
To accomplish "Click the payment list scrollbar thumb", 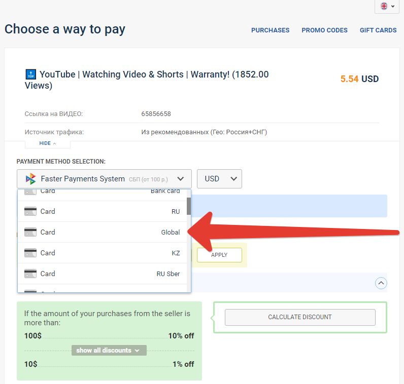I will pos(189,206).
